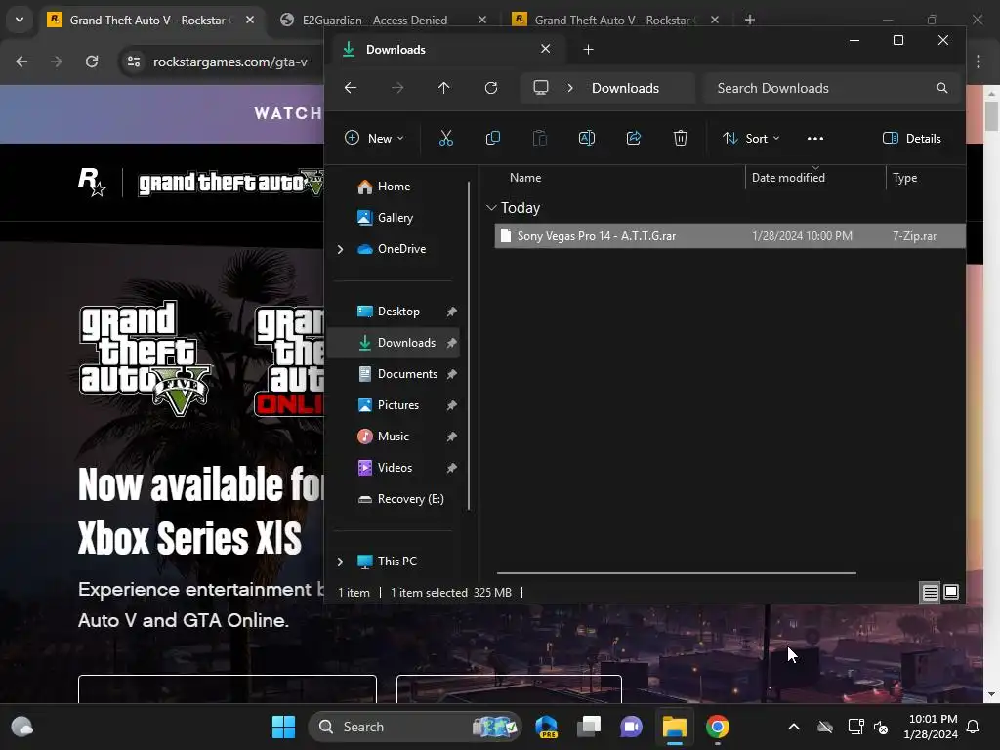Expand the OneDrive tree node
Viewport: 1000px width, 750px height.
340,249
